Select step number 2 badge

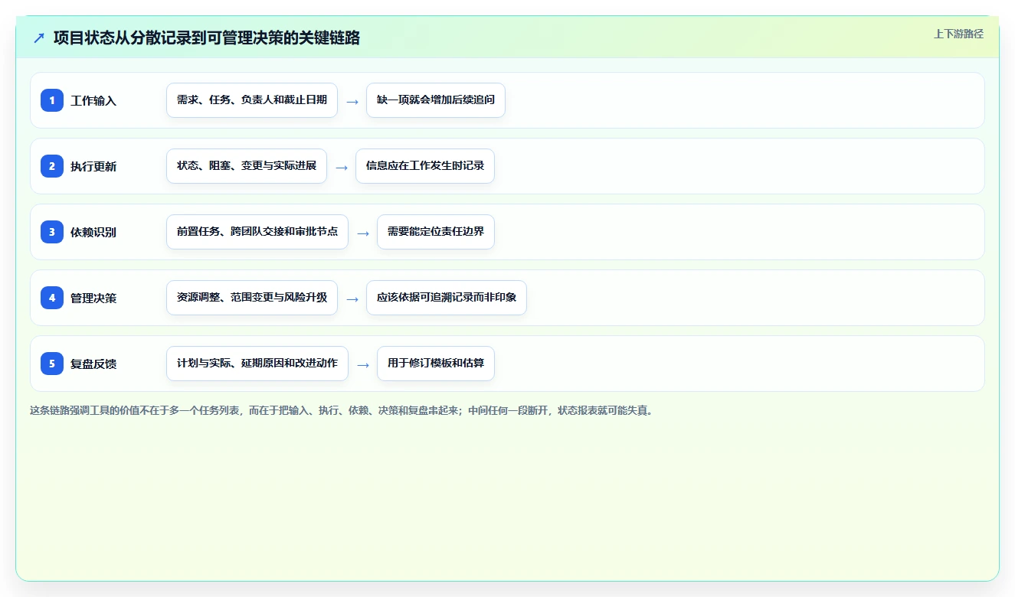52,166
